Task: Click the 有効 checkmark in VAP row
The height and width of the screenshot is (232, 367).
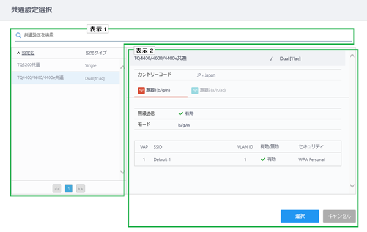Action: (263, 159)
